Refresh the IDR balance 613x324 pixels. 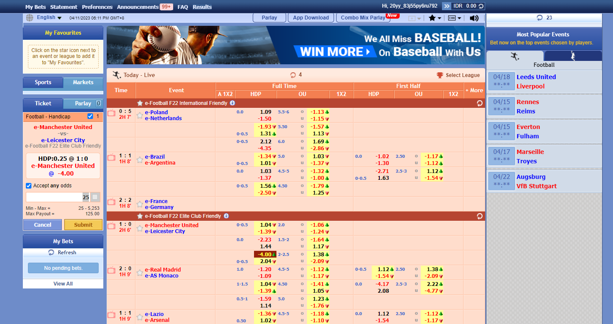click(x=481, y=6)
